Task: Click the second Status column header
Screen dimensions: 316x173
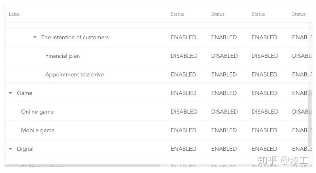Action: 218,14
